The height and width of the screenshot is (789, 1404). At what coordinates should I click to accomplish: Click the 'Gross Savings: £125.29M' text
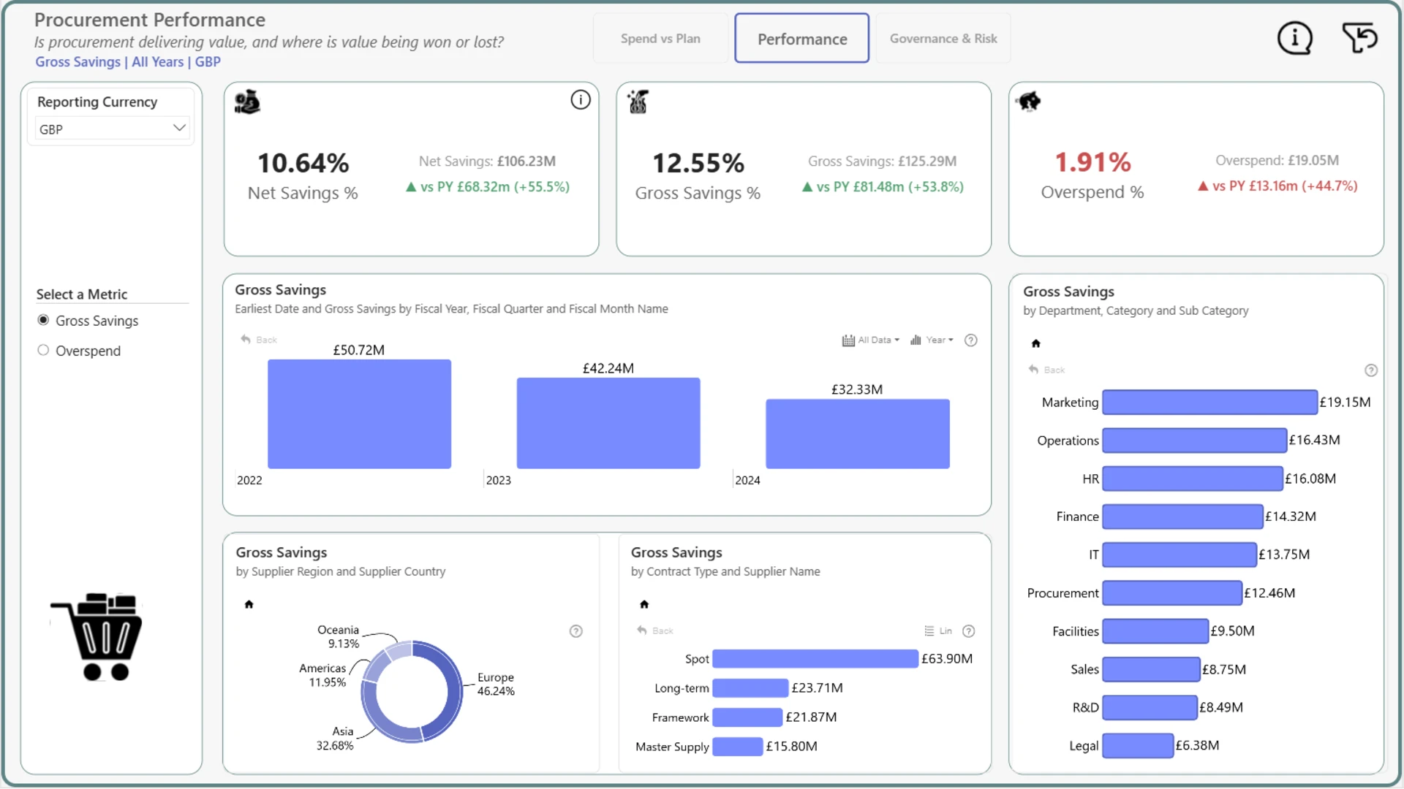pyautogui.click(x=882, y=161)
